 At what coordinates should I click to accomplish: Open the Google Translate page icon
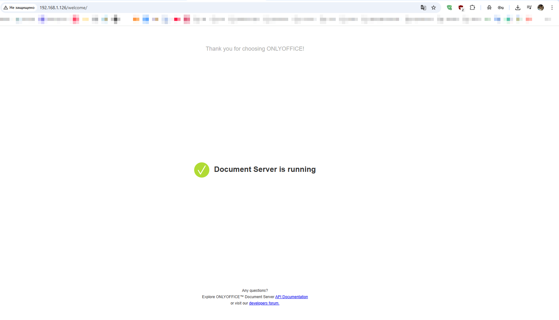click(423, 8)
